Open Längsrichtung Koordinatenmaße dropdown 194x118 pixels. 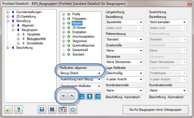[124, 90]
